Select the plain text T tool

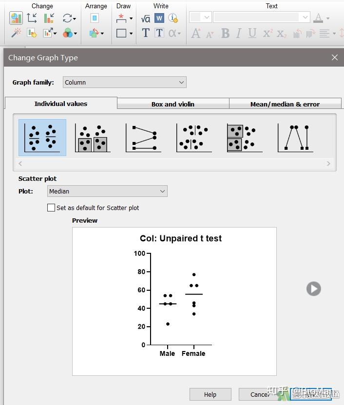click(146, 33)
